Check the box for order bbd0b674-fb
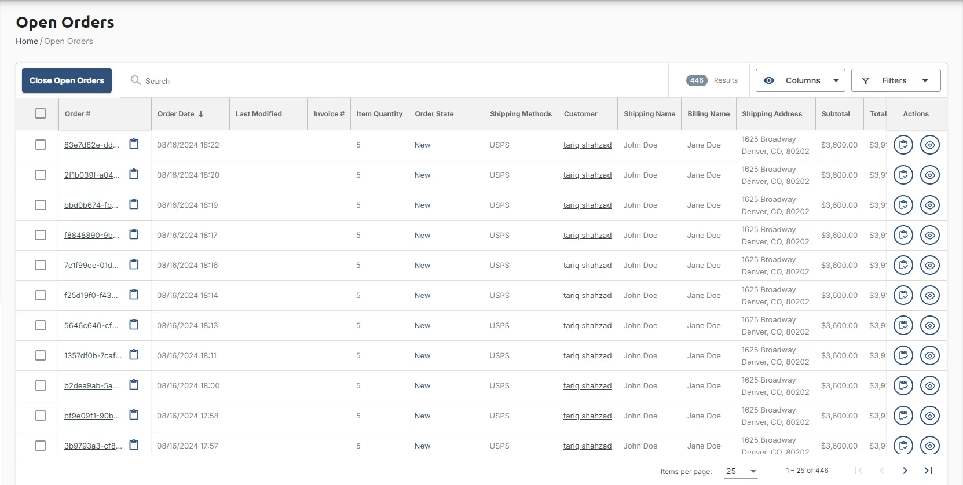 (x=41, y=205)
